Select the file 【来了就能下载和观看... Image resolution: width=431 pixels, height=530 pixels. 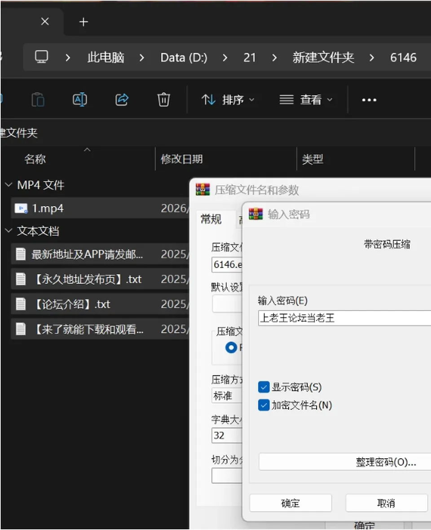[x=100, y=329]
